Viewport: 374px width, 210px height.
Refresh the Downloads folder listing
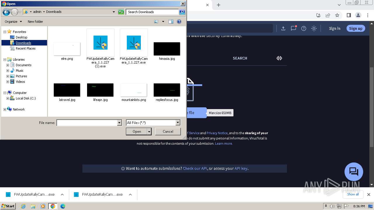click(x=121, y=12)
